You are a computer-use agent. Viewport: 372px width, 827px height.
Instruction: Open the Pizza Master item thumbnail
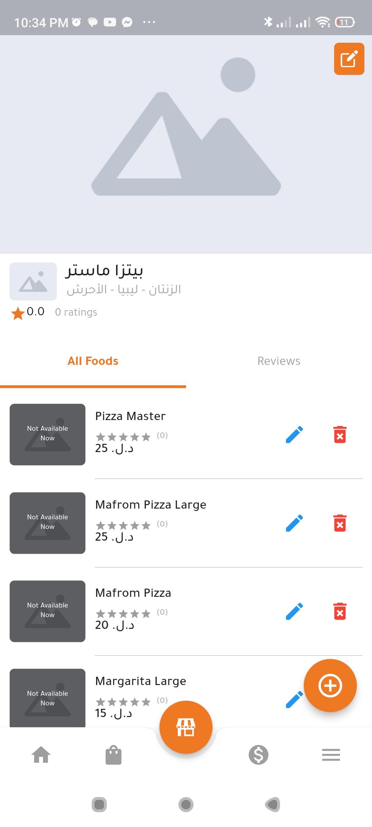click(48, 435)
